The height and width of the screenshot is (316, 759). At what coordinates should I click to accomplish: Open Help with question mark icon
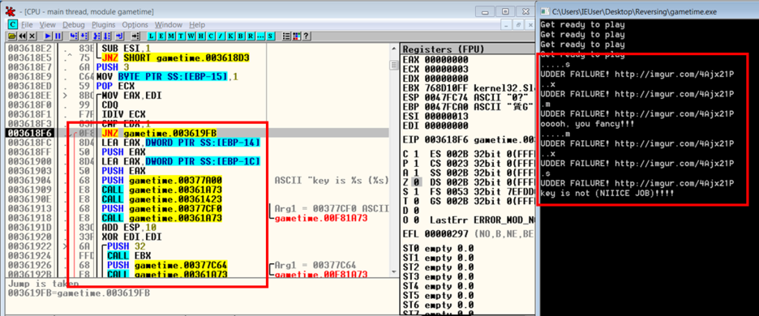tap(306, 36)
